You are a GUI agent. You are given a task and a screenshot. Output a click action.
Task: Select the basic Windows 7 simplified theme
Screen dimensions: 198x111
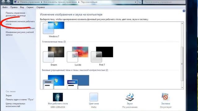point(54,82)
